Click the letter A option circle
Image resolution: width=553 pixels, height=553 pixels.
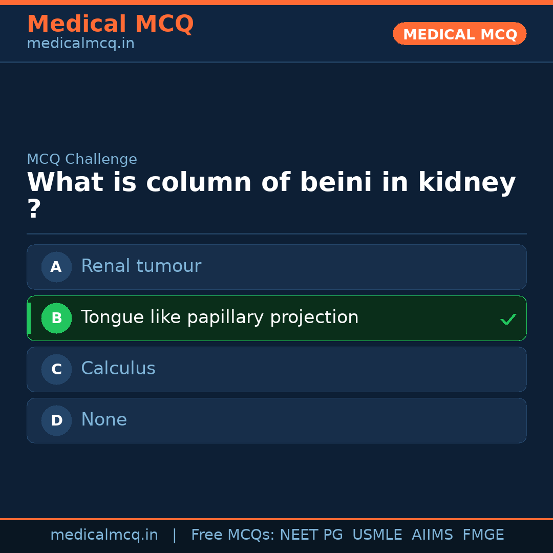[x=56, y=267]
